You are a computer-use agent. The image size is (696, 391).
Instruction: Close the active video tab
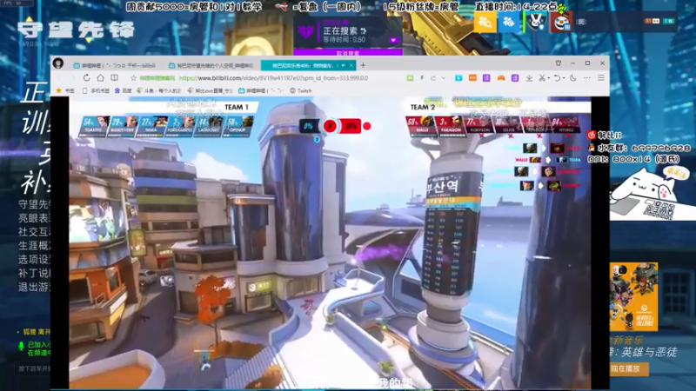[x=351, y=65]
